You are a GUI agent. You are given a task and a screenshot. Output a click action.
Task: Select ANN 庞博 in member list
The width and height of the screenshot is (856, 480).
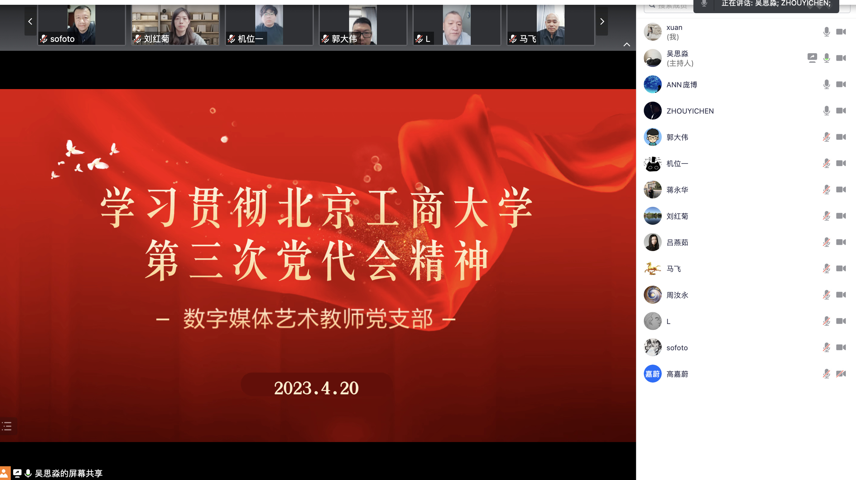746,84
